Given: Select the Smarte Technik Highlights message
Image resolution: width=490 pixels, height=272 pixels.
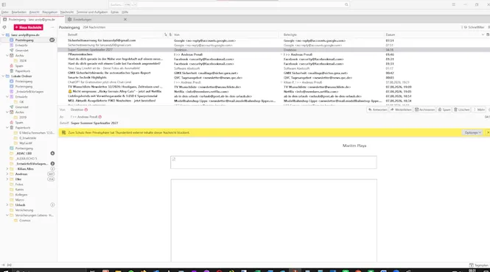Looking at the screenshot, I should 273,77.
